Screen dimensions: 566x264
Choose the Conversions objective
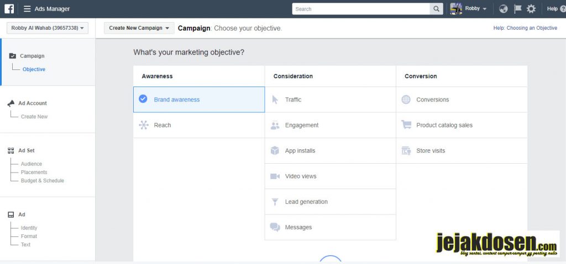pos(462,100)
